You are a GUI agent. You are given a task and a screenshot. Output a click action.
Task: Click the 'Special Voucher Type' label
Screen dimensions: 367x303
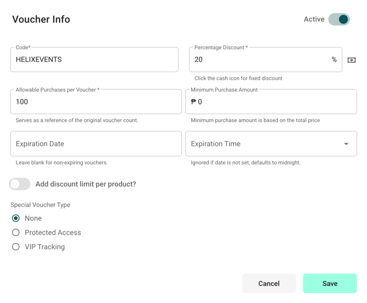click(x=40, y=205)
